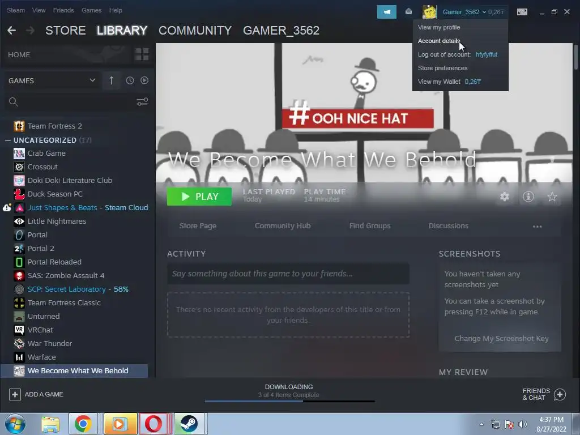Open the Community Hub link
Image resolution: width=580 pixels, height=435 pixels.
point(283,225)
